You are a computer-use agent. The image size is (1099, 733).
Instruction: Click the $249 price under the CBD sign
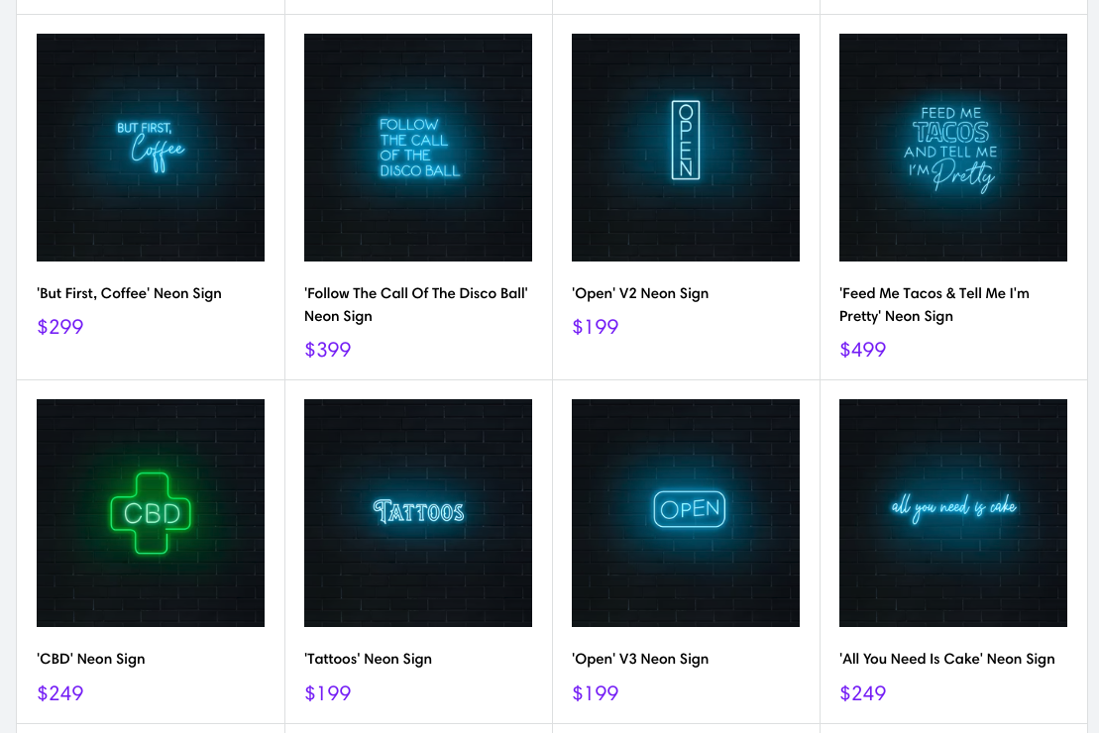tap(60, 693)
